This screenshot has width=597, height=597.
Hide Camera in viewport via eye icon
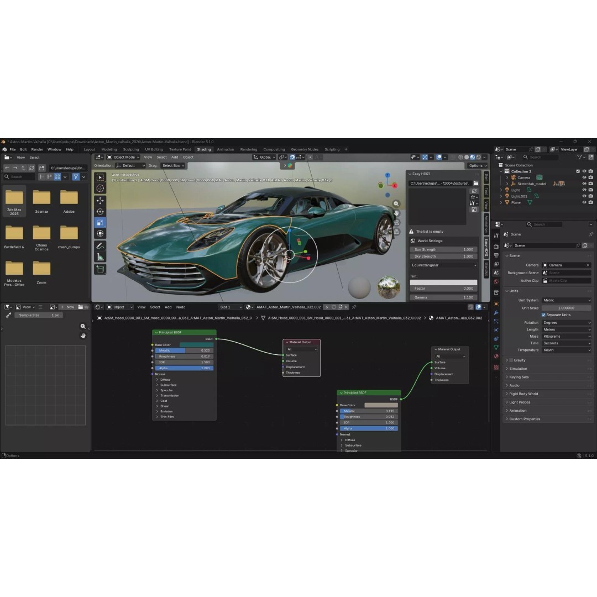584,177
